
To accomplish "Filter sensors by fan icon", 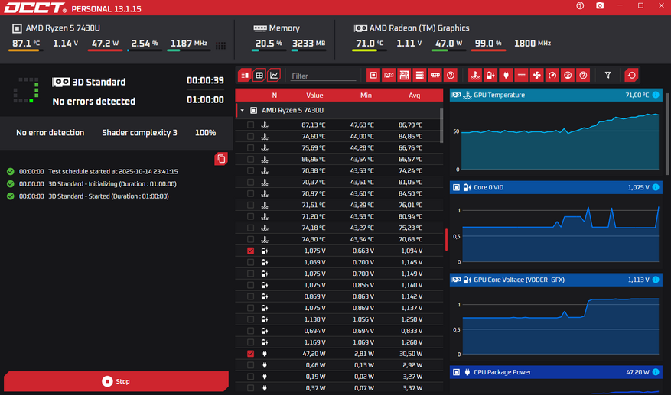I will [536, 75].
